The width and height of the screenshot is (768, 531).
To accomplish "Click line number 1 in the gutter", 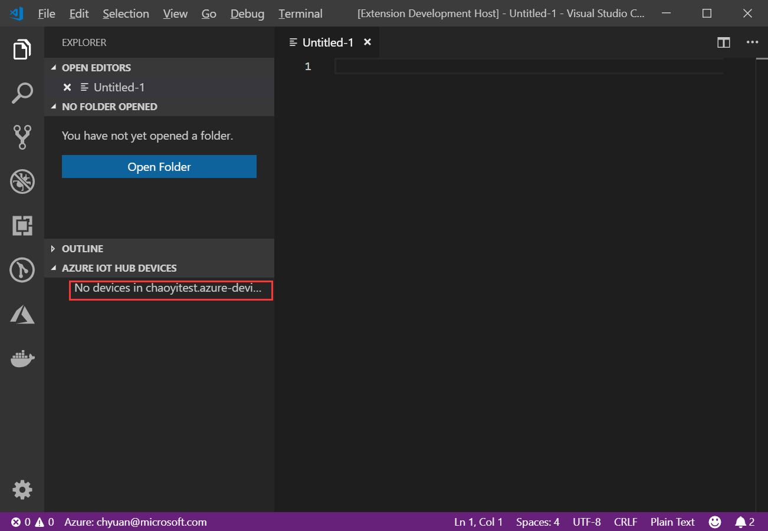I will click(308, 67).
